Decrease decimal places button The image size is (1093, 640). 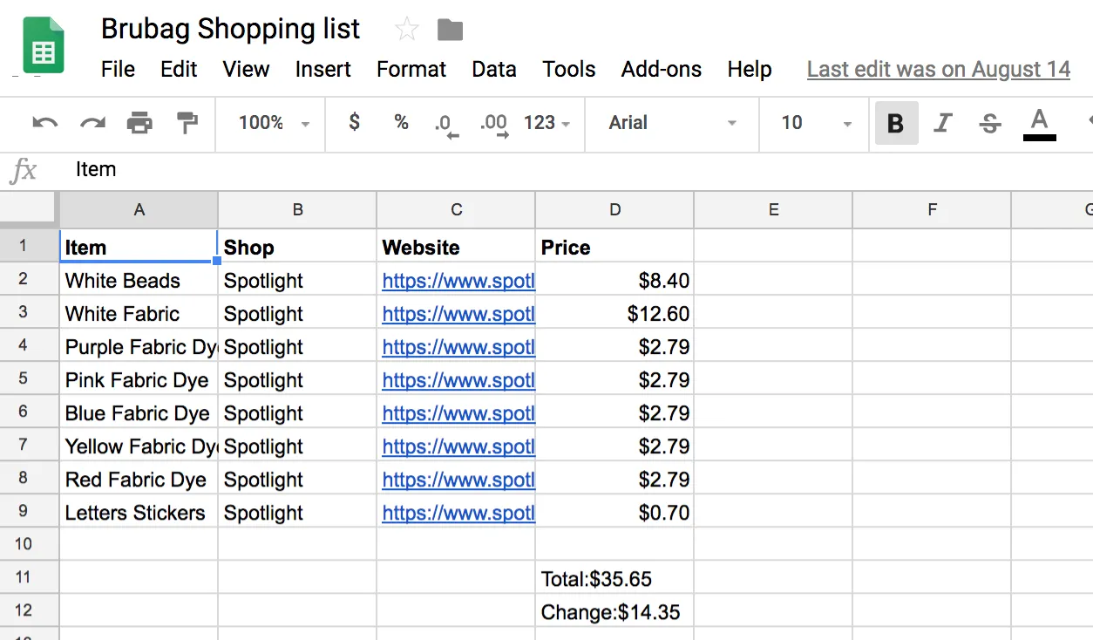click(446, 125)
